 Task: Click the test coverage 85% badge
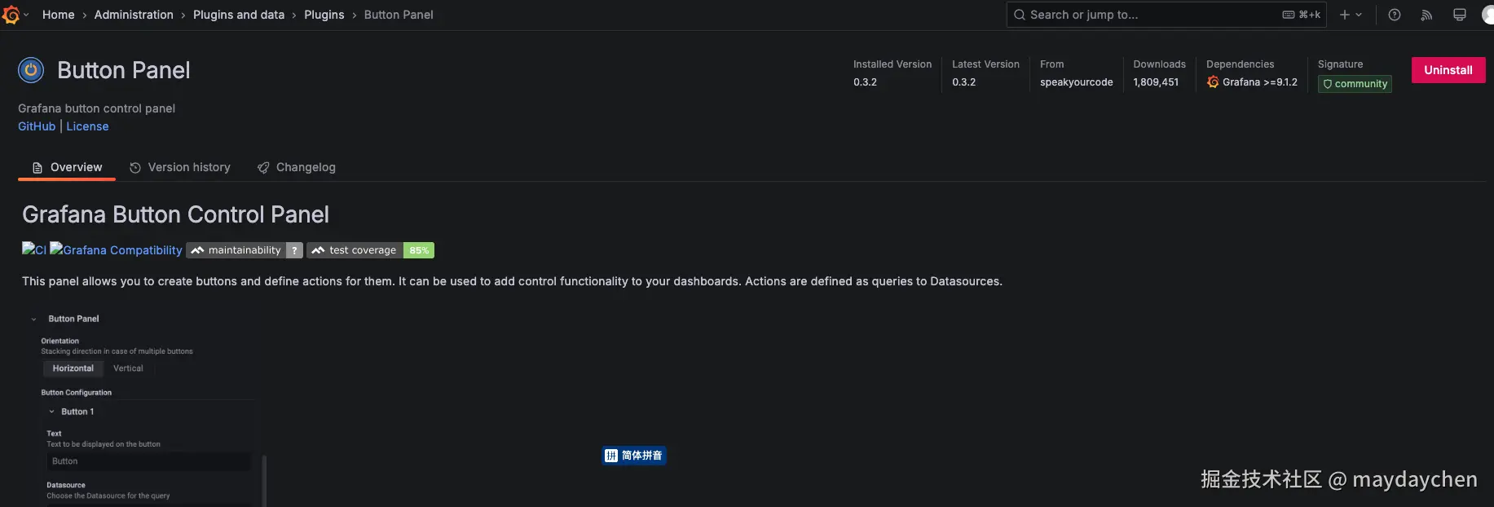(370, 250)
